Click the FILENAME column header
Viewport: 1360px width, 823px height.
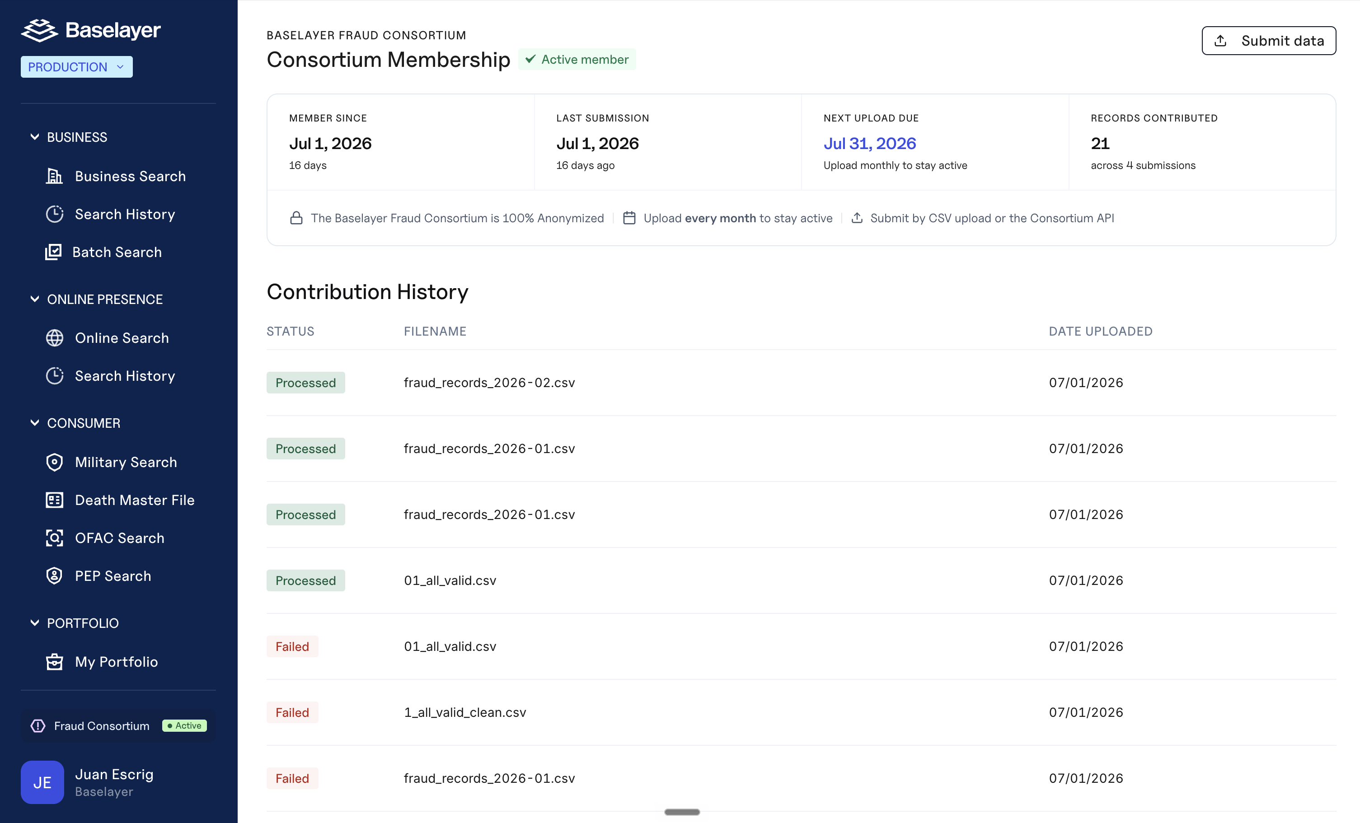(x=435, y=331)
